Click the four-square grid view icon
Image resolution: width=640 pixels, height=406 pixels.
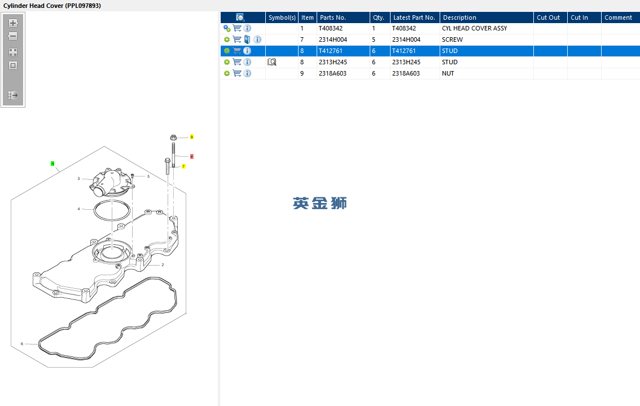pyautogui.click(x=13, y=52)
